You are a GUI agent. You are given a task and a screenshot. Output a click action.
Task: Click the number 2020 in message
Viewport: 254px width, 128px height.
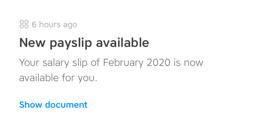point(158,62)
